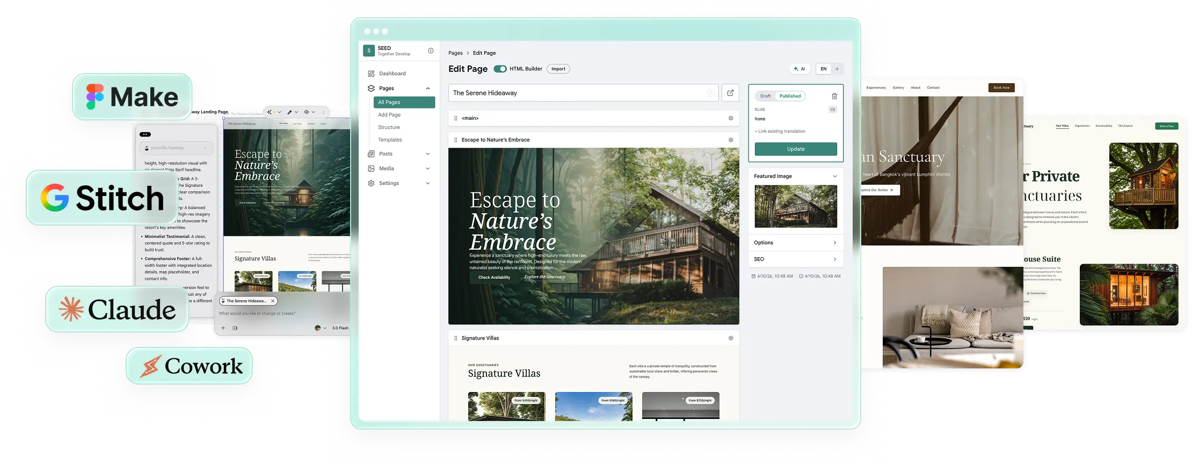
Task: Open the three-dot menu in Stitch toolbar
Action: [324, 112]
